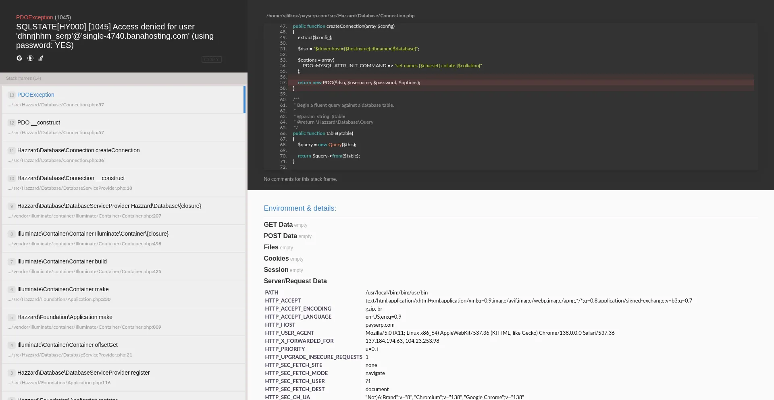Click the Files heading

pyautogui.click(x=271, y=247)
